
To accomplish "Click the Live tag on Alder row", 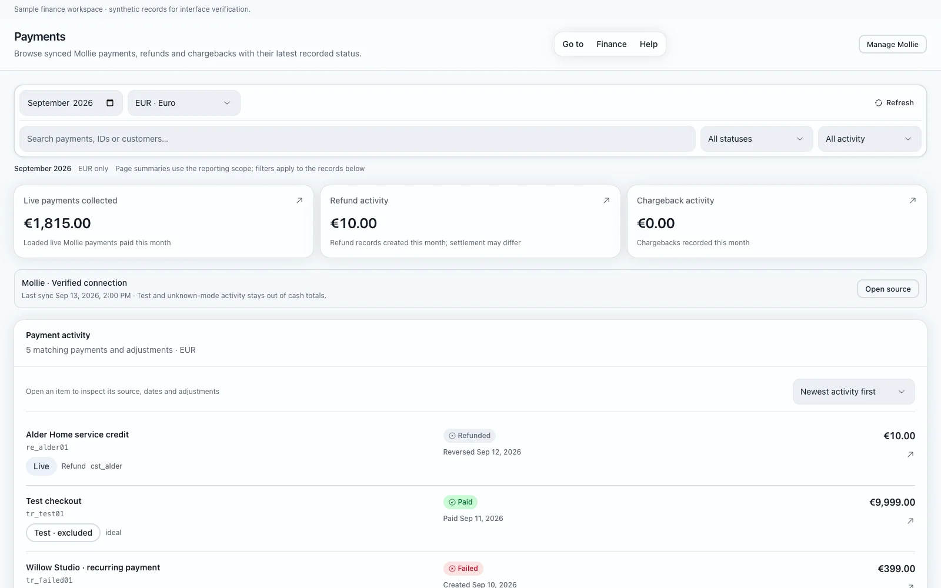I will pyautogui.click(x=41, y=466).
